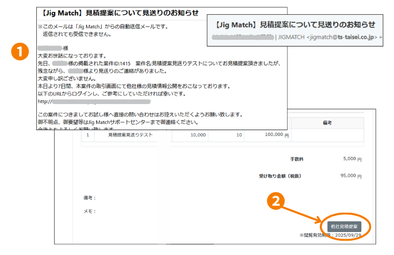394x255 pixels.
Task: Open the http:// login URL in the email
Action: click(94, 101)
